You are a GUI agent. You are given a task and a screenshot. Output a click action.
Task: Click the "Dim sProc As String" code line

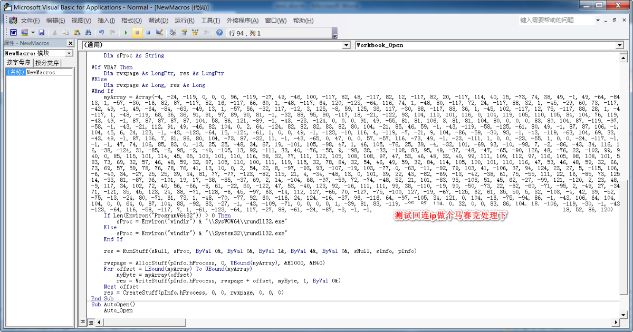[x=134, y=55]
